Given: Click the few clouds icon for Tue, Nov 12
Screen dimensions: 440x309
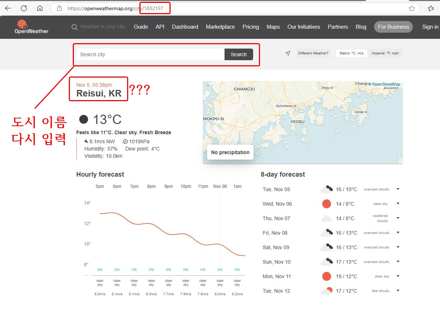Looking at the screenshot, I should 327,291.
